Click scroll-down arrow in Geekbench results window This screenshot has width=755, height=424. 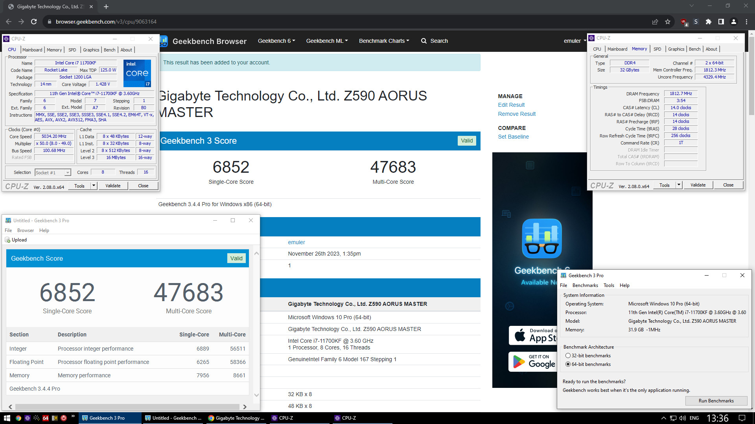coord(257,395)
